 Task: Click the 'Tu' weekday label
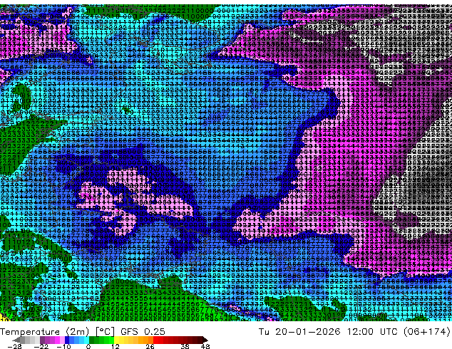(x=264, y=332)
